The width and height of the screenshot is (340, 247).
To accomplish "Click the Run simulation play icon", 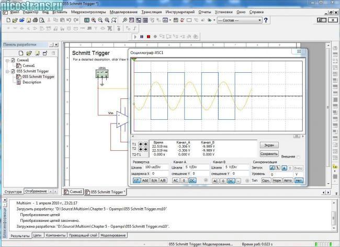I will (135, 37).
